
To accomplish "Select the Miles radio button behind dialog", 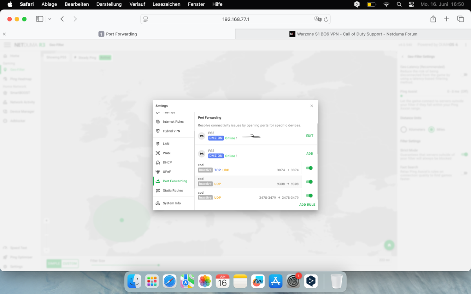I will [x=431, y=129].
